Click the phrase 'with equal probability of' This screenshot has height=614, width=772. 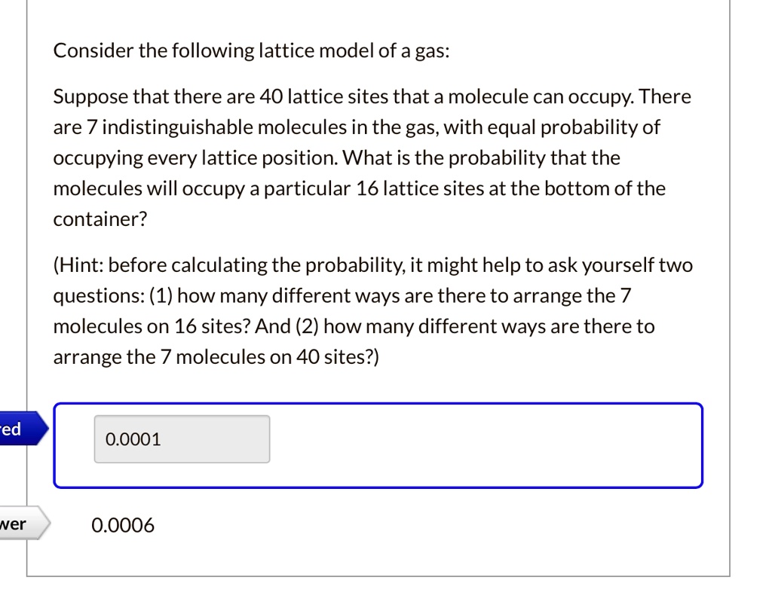click(x=552, y=128)
